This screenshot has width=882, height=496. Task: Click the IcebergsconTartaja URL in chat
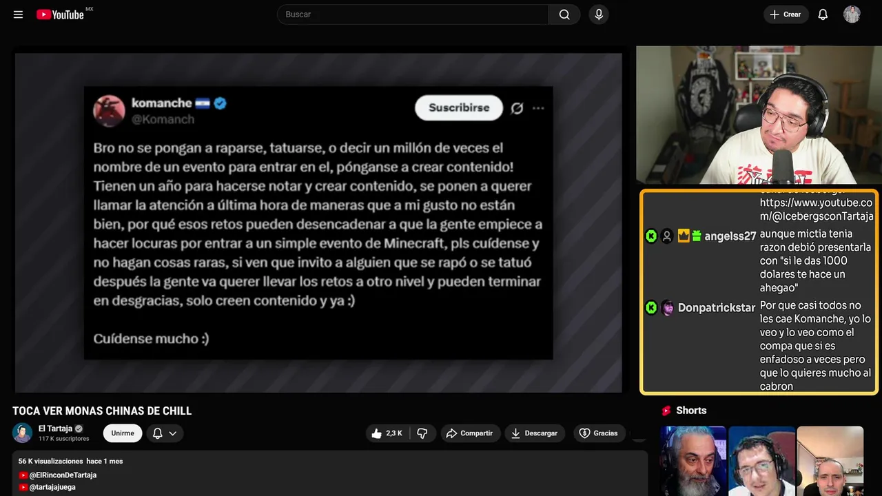click(817, 209)
